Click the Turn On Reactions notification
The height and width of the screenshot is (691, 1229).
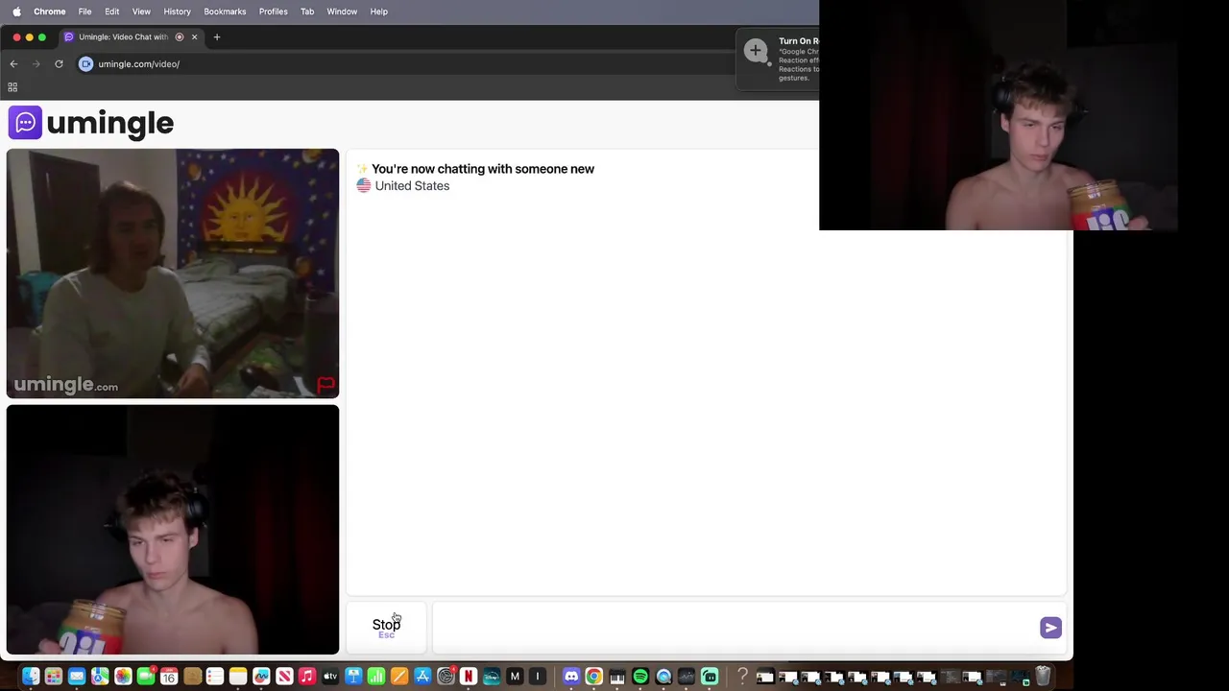point(778,59)
